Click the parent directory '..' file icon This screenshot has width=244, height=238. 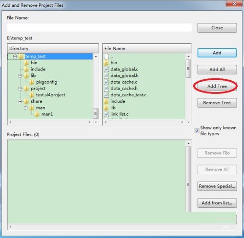pos(106,56)
